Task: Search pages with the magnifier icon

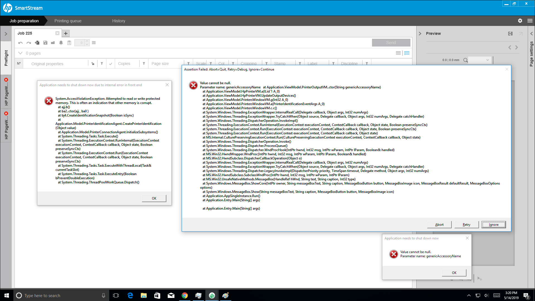Action: point(465,60)
